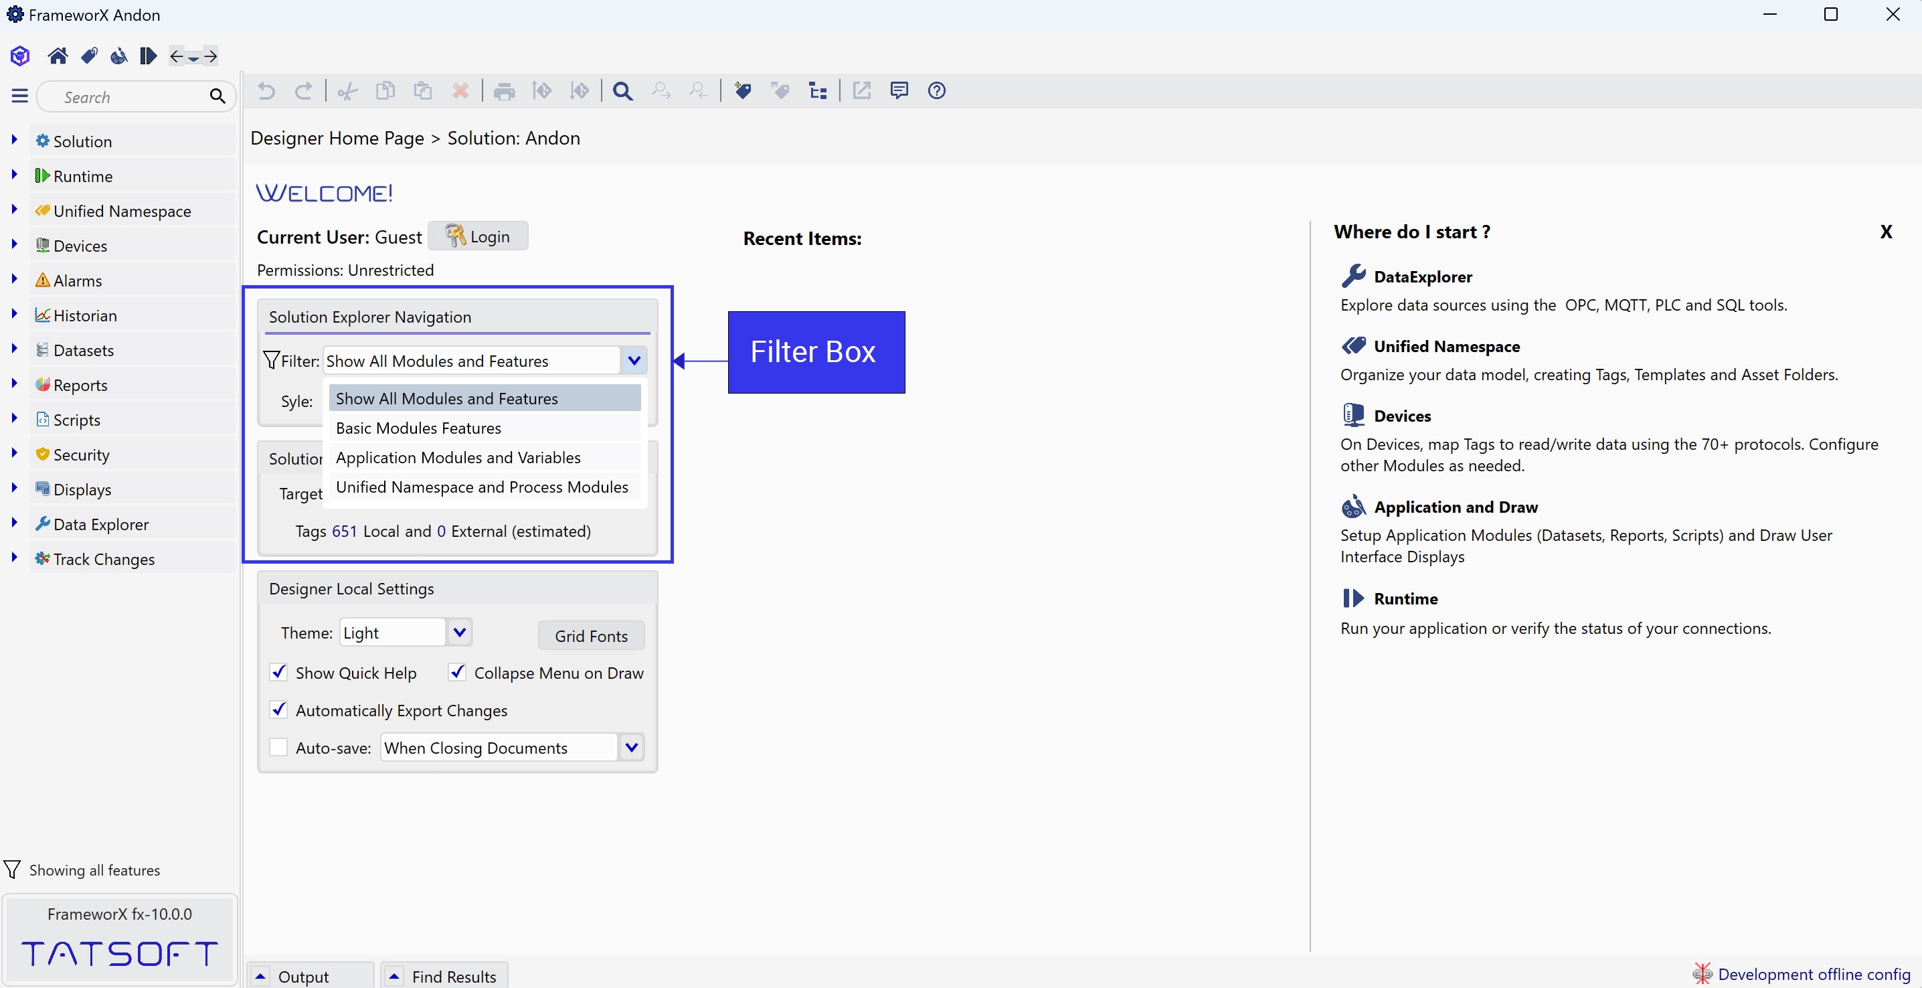Click the FrameworX cube logo icon
1922x988 pixels.
pyautogui.click(x=20, y=56)
